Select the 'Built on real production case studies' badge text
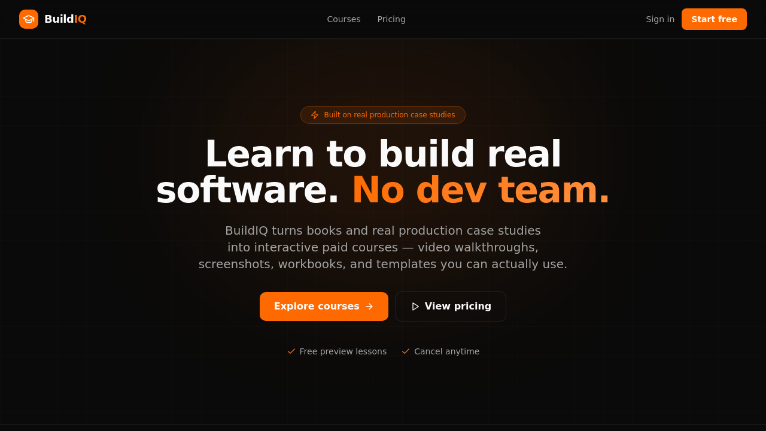This screenshot has width=766, height=431. [x=390, y=115]
